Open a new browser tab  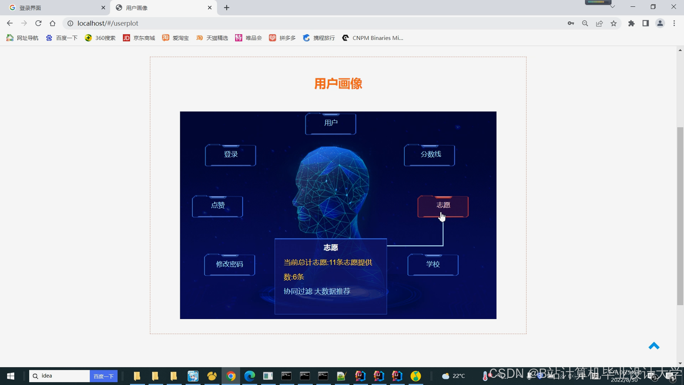pyautogui.click(x=227, y=7)
